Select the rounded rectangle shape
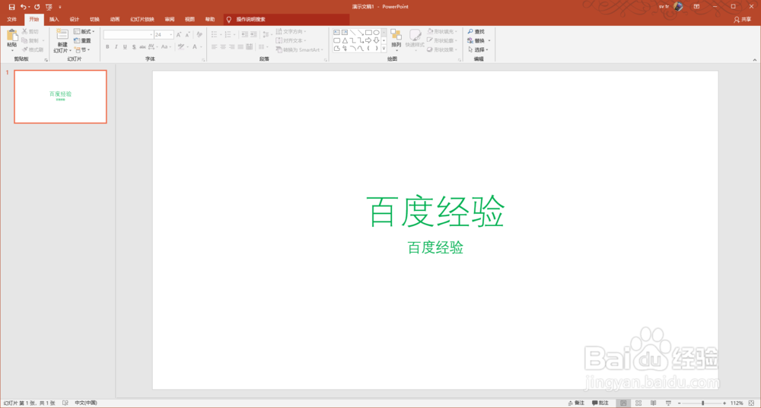This screenshot has width=761, height=408. [336, 40]
